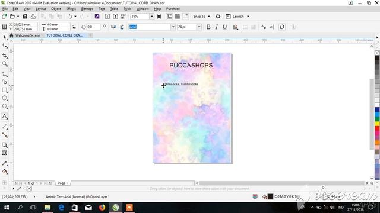380x213 pixels.
Task: Click the Full-screen preview icon
Action: (x=159, y=17)
